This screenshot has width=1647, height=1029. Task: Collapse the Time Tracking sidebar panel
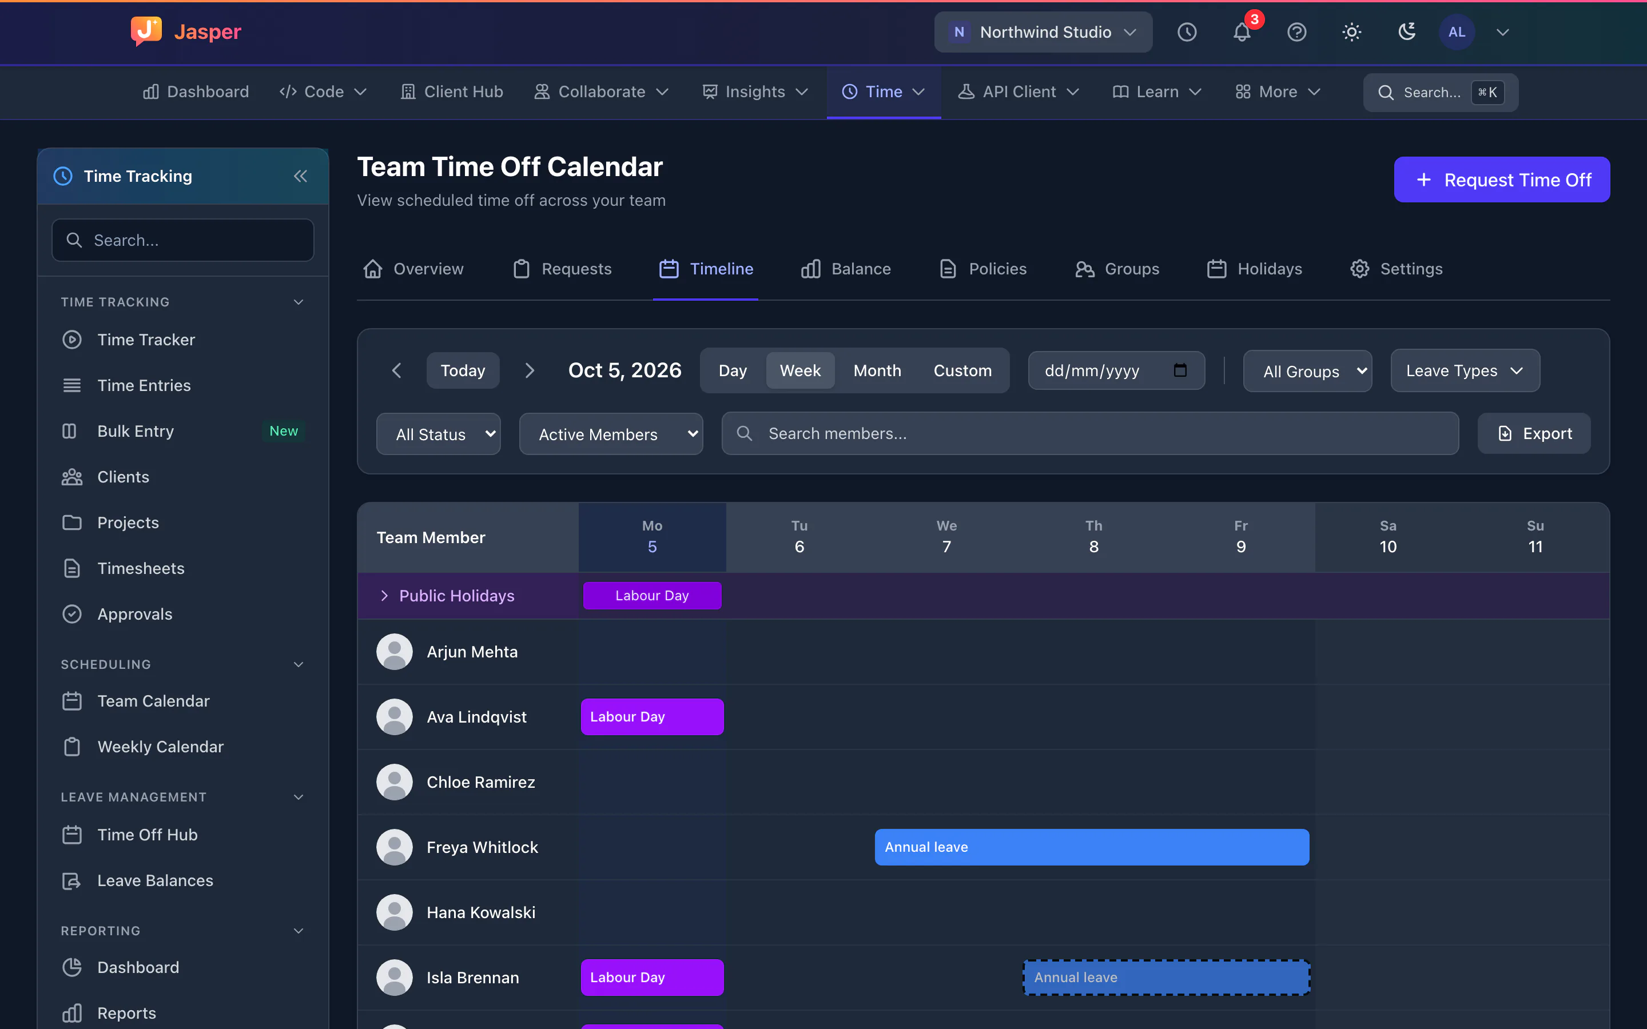[300, 176]
